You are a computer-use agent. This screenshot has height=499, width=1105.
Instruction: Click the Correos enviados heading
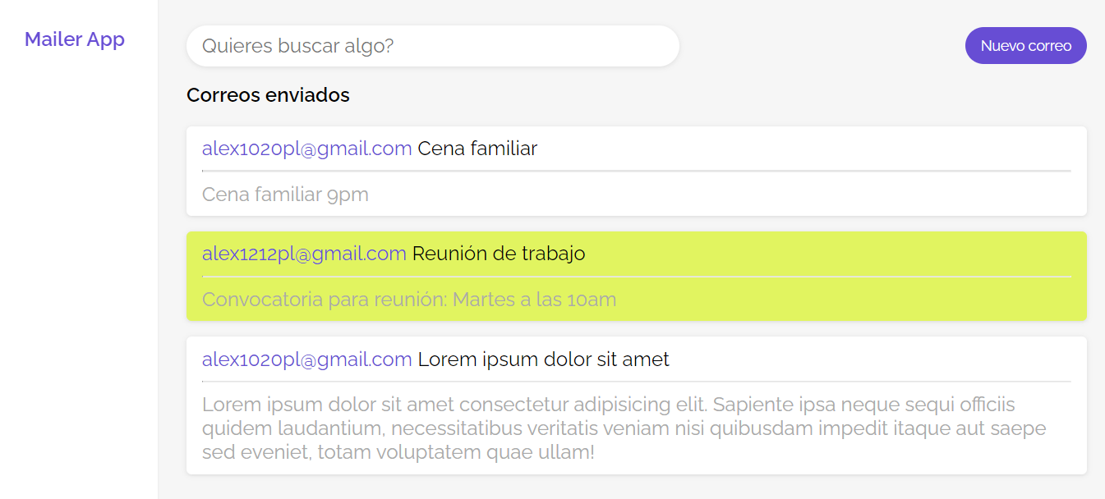coord(268,95)
